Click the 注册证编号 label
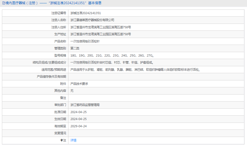The height and width of the screenshot is (145, 247). pos(59,13)
